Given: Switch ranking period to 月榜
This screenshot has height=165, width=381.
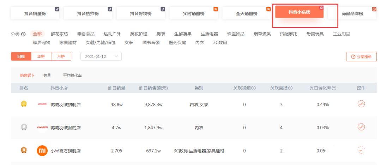Looking at the screenshot, I should click(61, 57).
